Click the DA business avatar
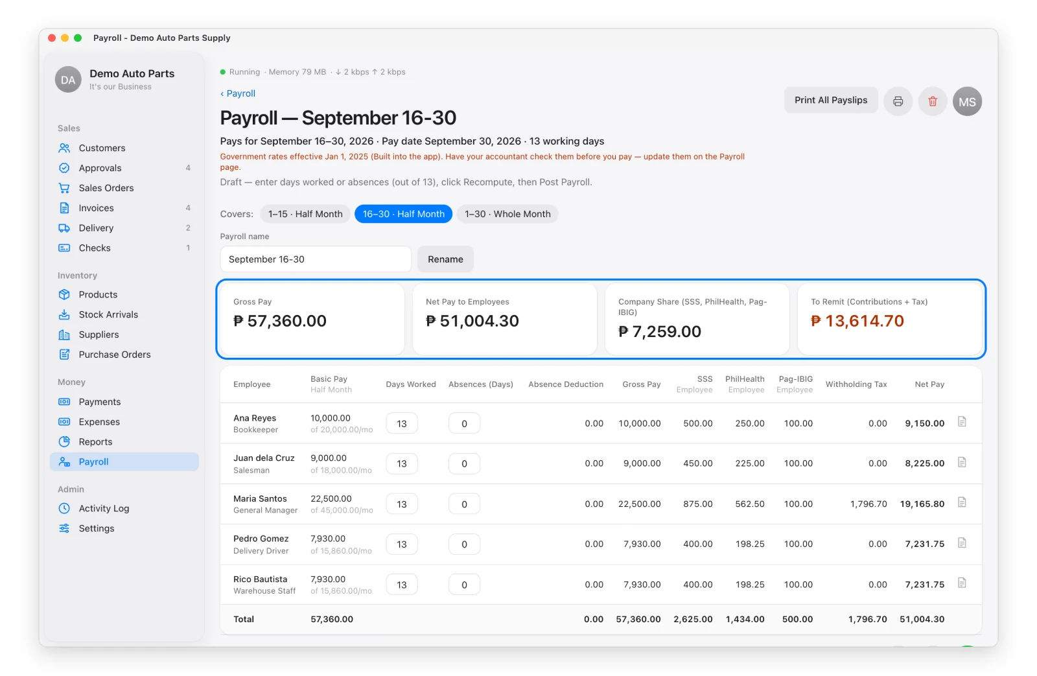 (x=68, y=80)
